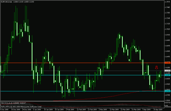Click the 3 Mar 2009 date label
Screen dimensions: 171x111
[103, 109]
